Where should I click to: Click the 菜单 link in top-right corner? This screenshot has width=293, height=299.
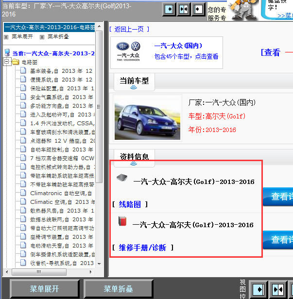(285, 16)
